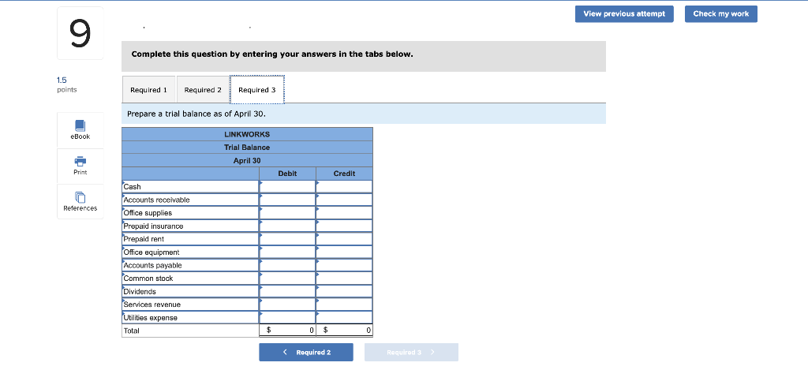The image size is (808, 370).
Task: Open the Accounts payable account dropdown
Action: tap(190, 265)
